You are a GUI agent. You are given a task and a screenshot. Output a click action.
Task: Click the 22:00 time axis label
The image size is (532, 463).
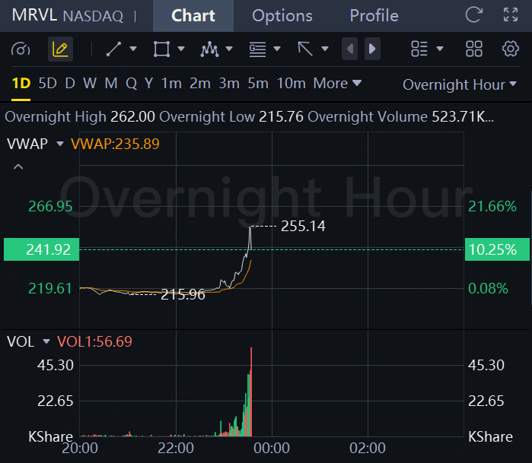click(176, 448)
